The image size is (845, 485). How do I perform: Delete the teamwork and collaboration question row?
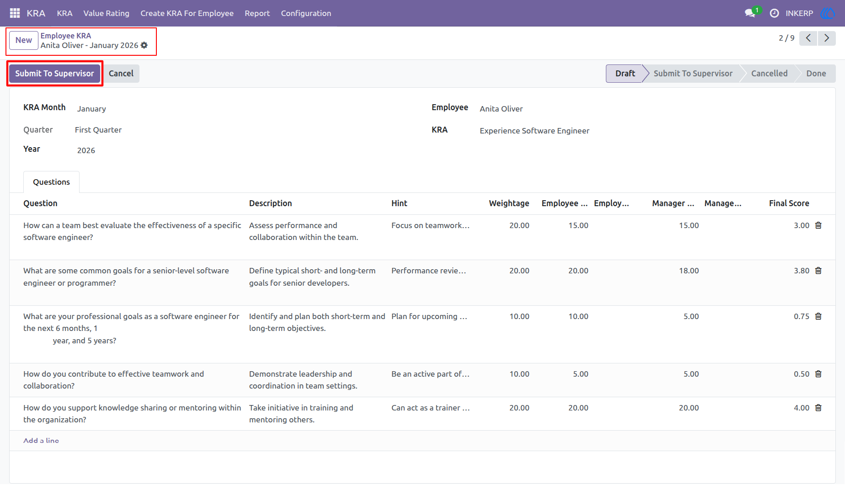click(818, 374)
